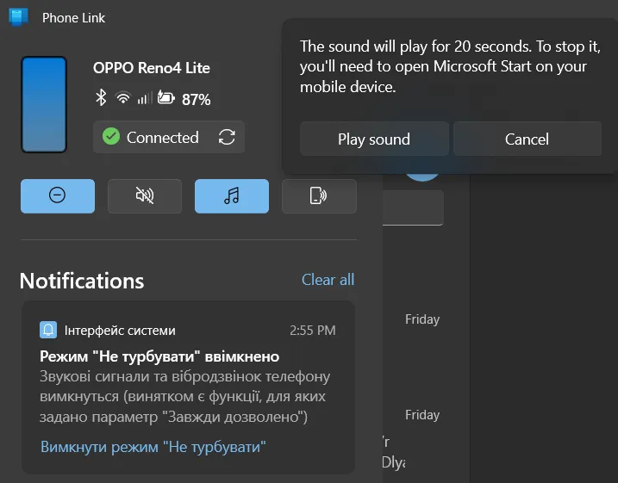The width and height of the screenshot is (618, 483).
Task: Click the notification bell app icon
Action: [x=48, y=330]
